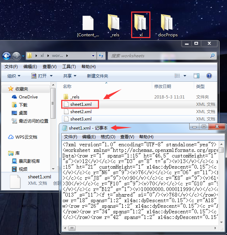Open the _rels folder on the desktop
Image resolution: width=227 pixels, height=235 pixels.
point(114,25)
